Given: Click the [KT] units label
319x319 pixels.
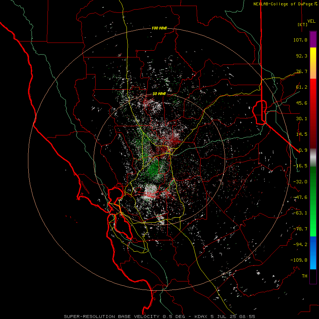Looking at the screenshot, I should click(303, 24).
